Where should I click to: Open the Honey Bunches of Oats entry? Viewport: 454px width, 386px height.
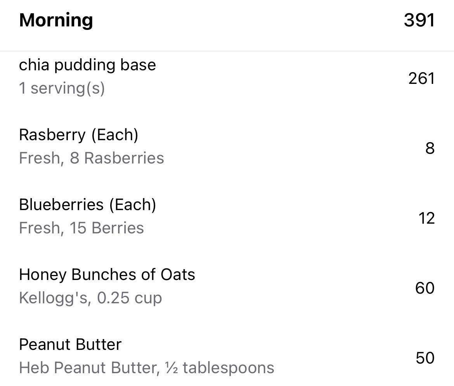click(x=107, y=275)
